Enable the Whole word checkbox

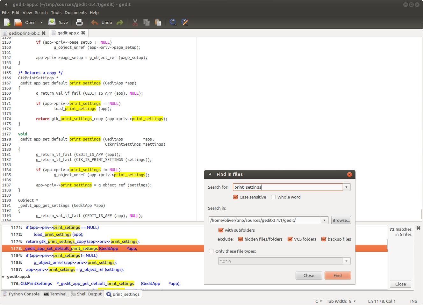[273, 197]
